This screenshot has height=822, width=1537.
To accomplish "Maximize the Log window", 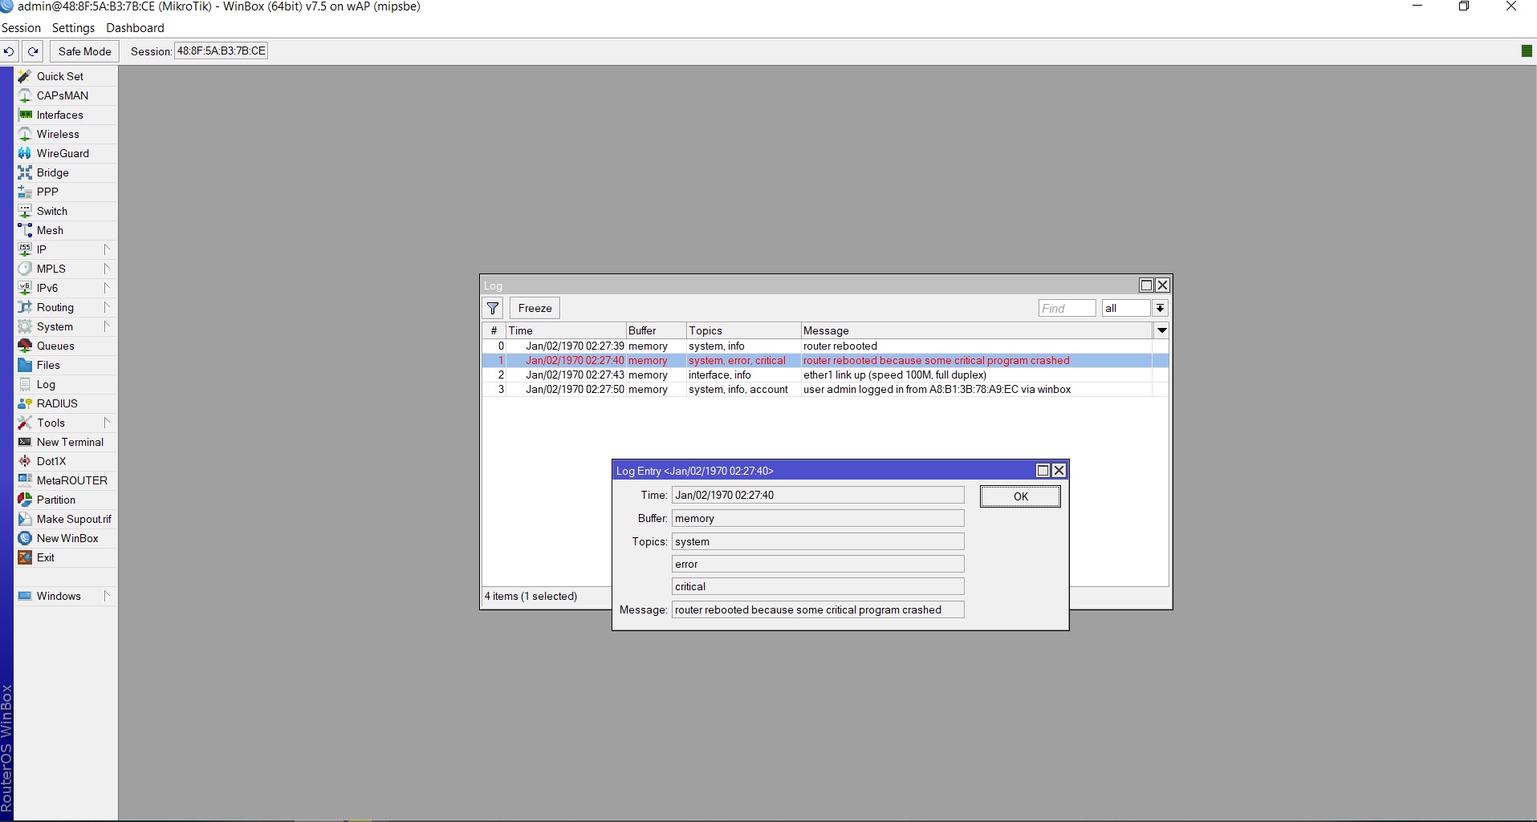I will 1146,285.
